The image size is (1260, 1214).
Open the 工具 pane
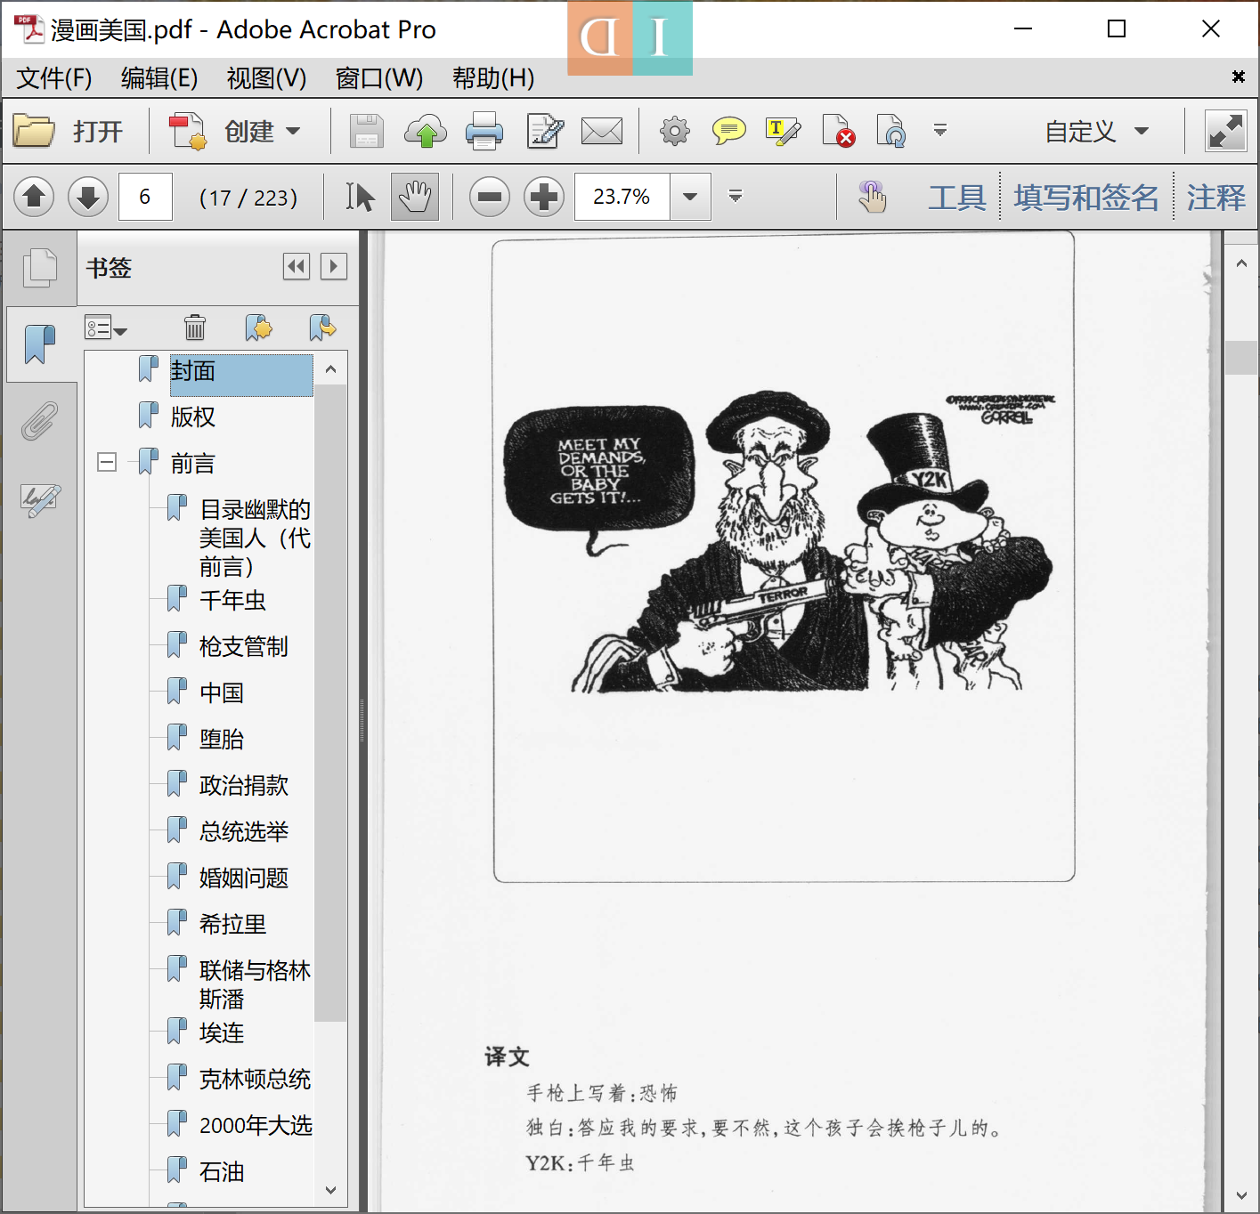957,198
